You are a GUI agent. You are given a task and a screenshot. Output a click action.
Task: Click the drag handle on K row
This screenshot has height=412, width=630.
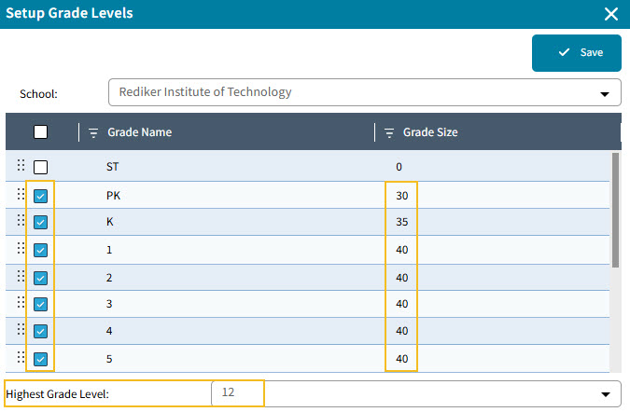coord(21,220)
